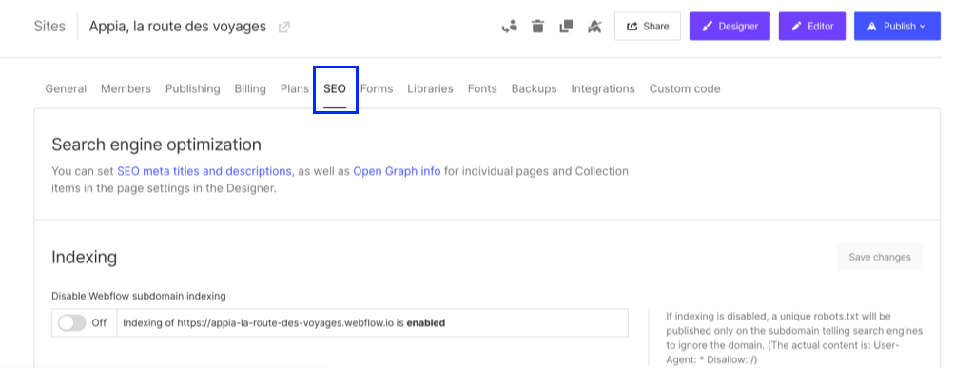973x368 pixels.
Task: Switch to the Forms tab
Action: tap(377, 88)
